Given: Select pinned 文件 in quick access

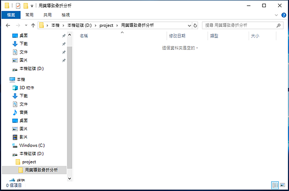Looking at the screenshot, I should click(x=24, y=52).
